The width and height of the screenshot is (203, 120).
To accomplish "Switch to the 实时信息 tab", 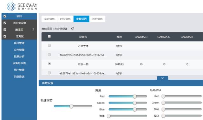I will (x=49, y=19).
